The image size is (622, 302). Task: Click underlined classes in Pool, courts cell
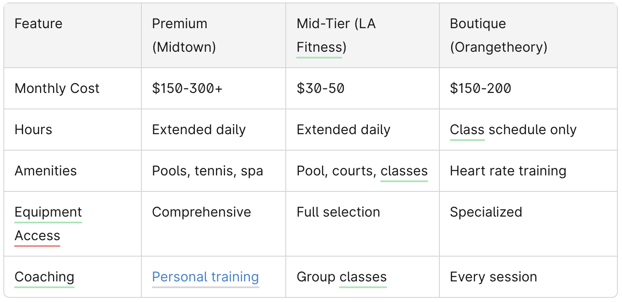(x=404, y=171)
